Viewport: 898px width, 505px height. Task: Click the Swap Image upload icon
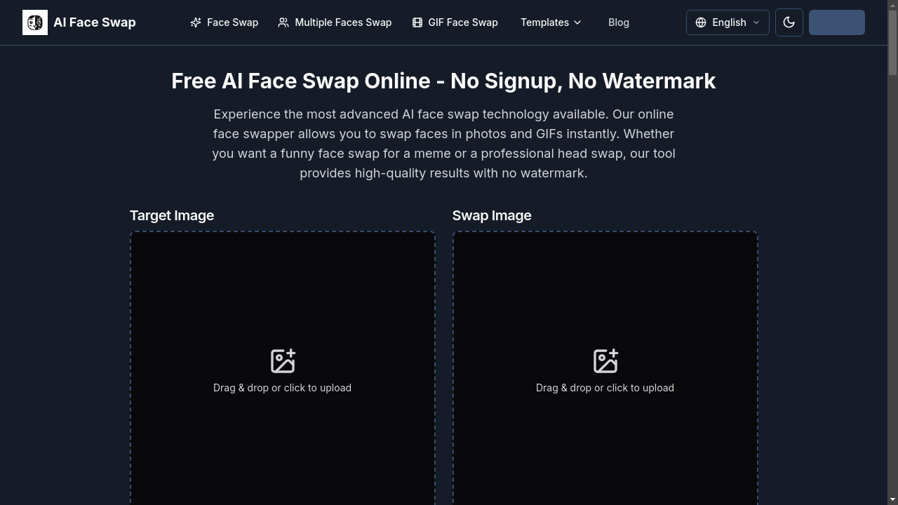click(x=605, y=361)
